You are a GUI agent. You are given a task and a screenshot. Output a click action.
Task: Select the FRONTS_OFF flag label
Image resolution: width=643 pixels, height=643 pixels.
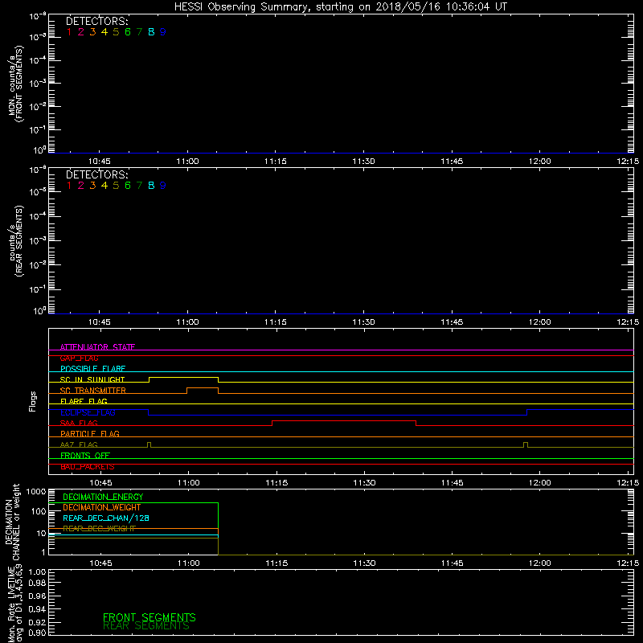85,455
